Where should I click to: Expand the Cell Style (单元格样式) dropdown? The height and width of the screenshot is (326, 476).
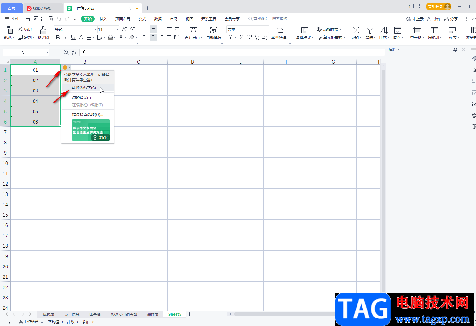[344, 38]
